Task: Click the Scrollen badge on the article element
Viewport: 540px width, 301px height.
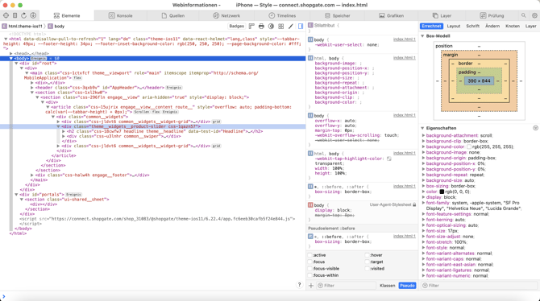Action: (142, 112)
